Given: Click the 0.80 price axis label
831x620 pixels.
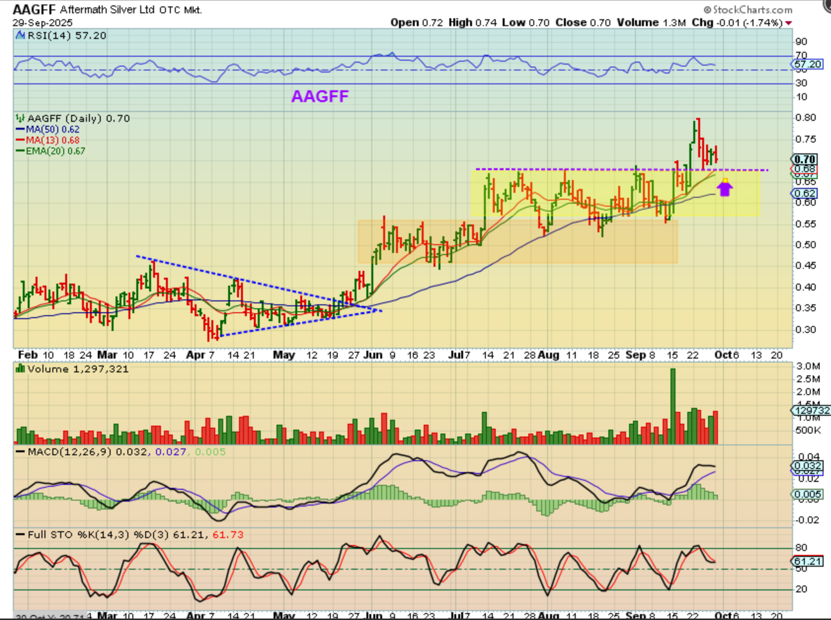Looking at the screenshot, I should click(x=805, y=118).
